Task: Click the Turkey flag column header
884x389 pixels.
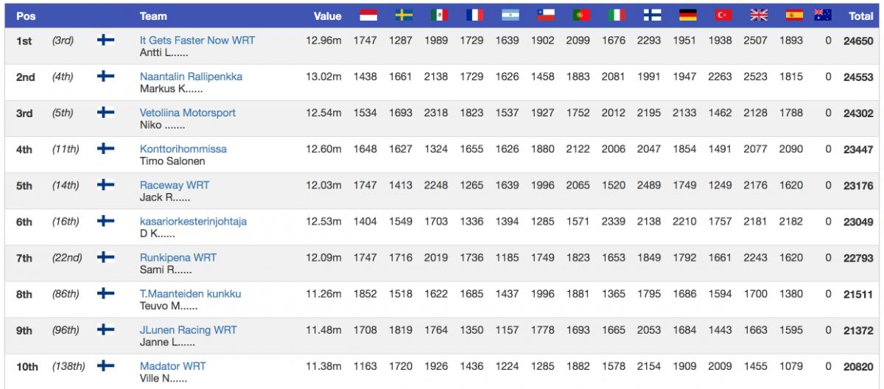Action: point(723,15)
